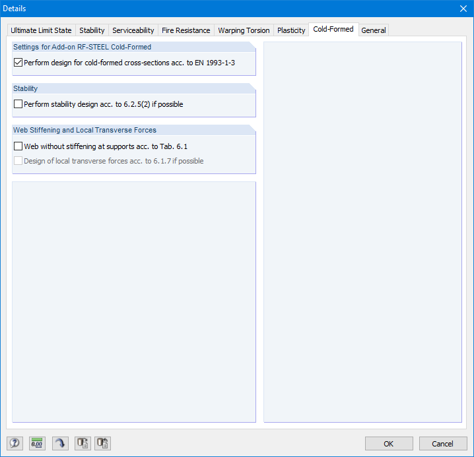Image resolution: width=474 pixels, height=457 pixels.
Task: Click the save settings as default icon
Action: 102,443
